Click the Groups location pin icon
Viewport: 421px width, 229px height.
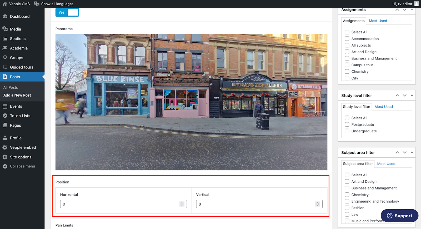(x=5, y=58)
